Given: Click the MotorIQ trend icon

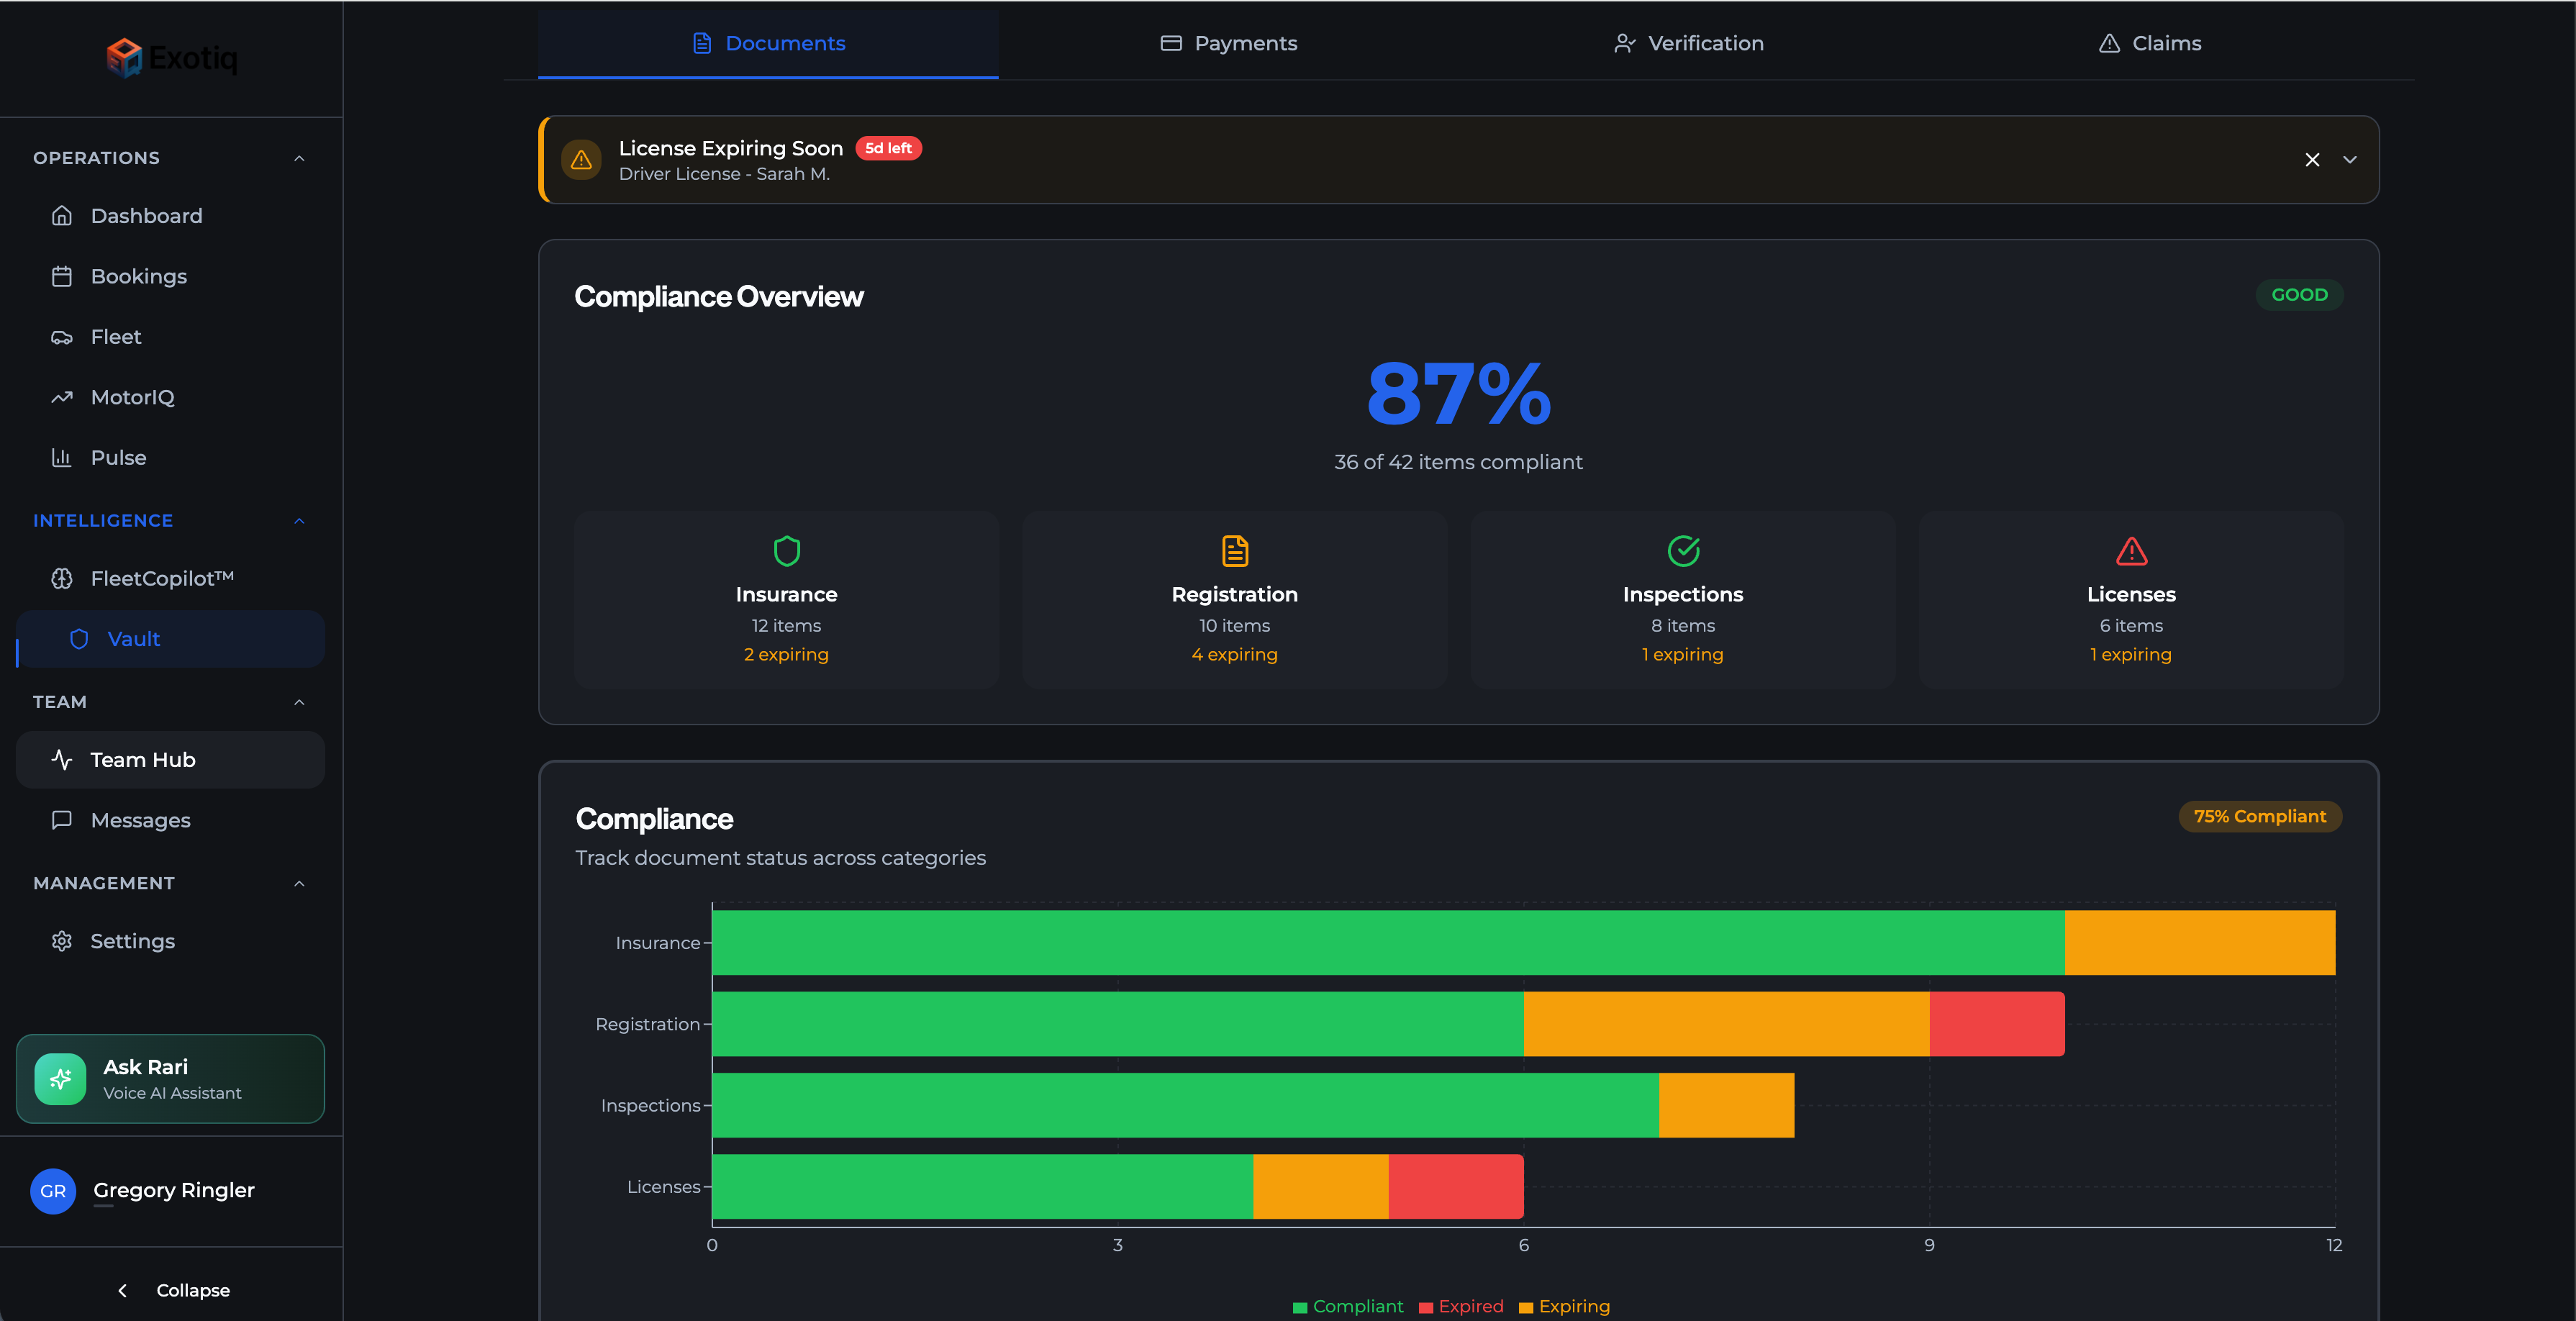Looking at the screenshot, I should 62,397.
